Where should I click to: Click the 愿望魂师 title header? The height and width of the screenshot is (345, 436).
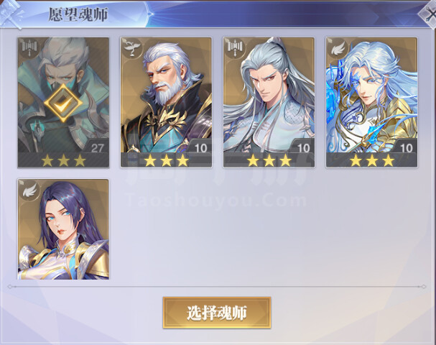point(78,15)
